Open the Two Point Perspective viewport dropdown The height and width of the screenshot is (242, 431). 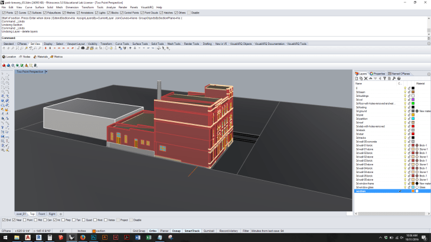(47, 71)
